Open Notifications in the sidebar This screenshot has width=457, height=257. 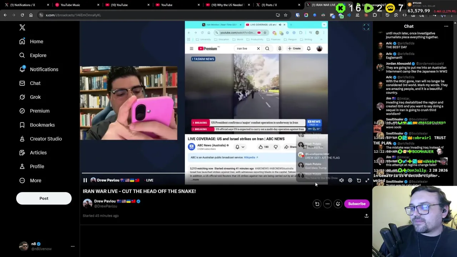(39, 69)
